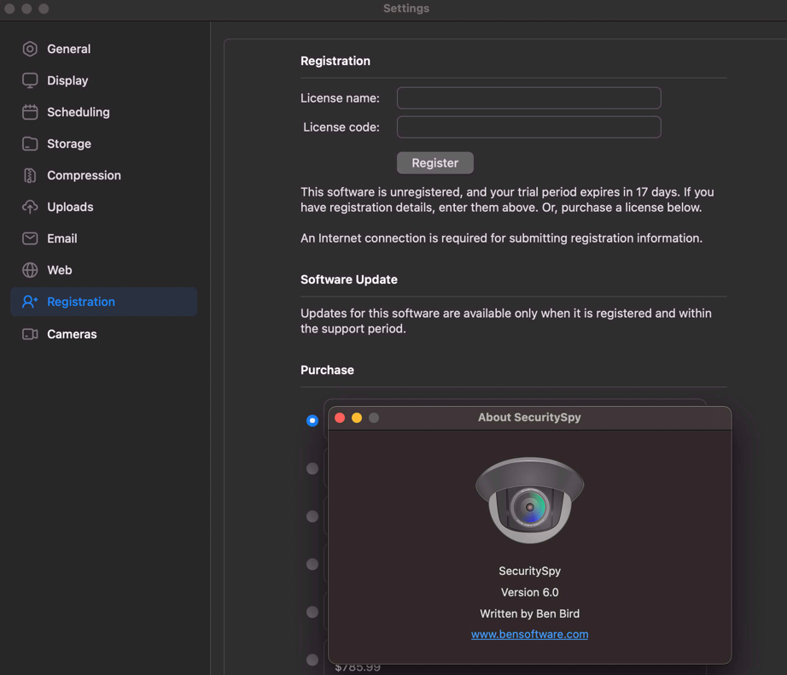Click the Internet connection required notice
This screenshot has height=675, width=787.
click(501, 238)
